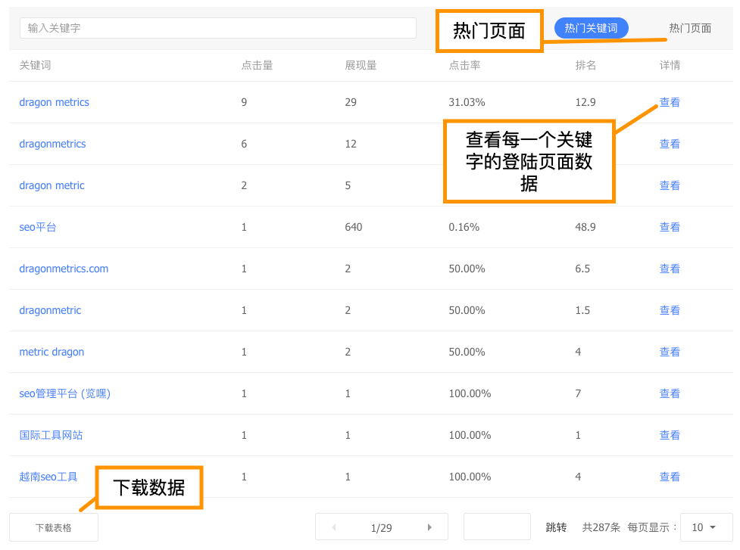This screenshot has height=550, width=740.
Task: Open the dragonmetrics keyword link
Action: (52, 144)
